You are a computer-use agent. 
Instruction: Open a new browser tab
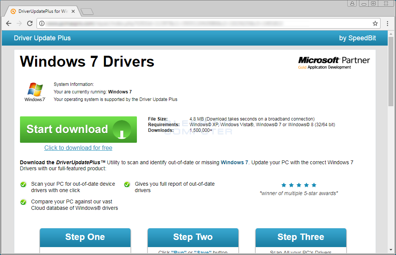coord(87,11)
